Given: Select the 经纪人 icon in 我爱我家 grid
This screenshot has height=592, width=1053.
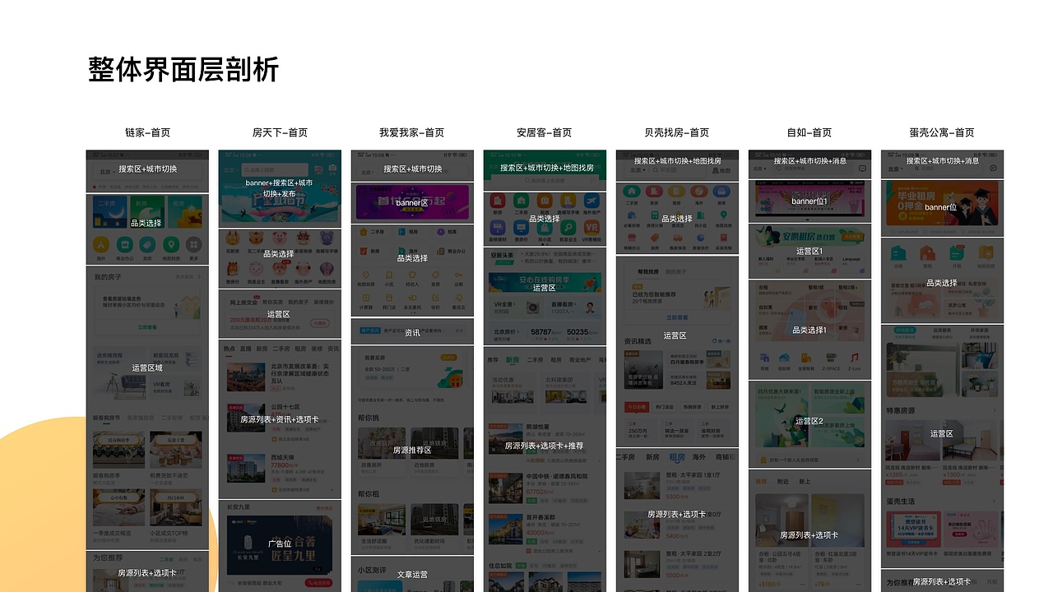Looking at the screenshot, I should (412, 275).
